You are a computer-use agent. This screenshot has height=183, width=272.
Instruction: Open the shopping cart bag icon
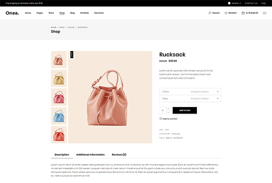pos(243,13)
